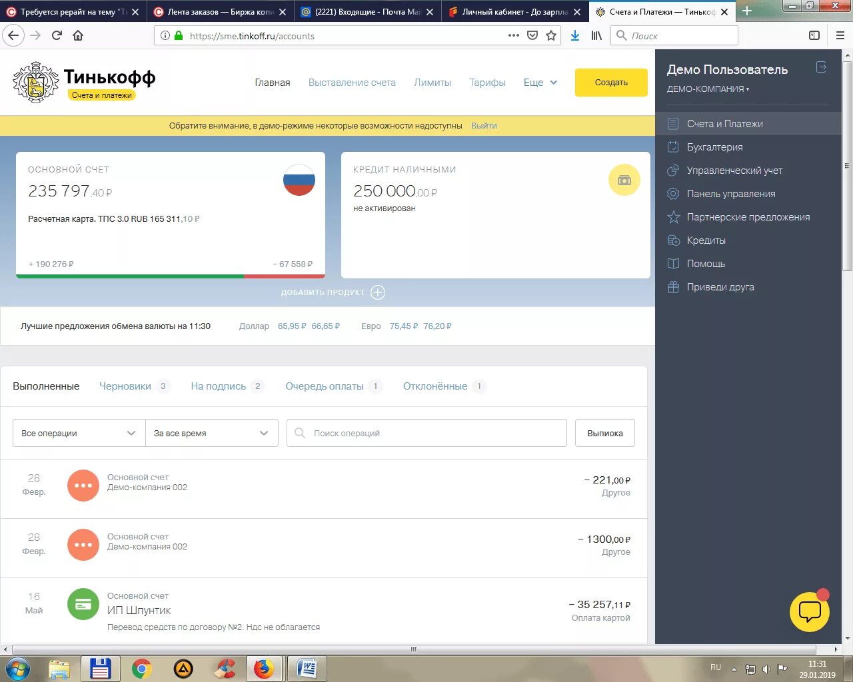Click the taskbar volume speaker icon
Viewport: 853px width, 682px height.
tap(766, 669)
